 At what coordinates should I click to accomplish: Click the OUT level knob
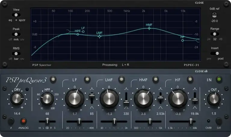click(x=214, y=99)
